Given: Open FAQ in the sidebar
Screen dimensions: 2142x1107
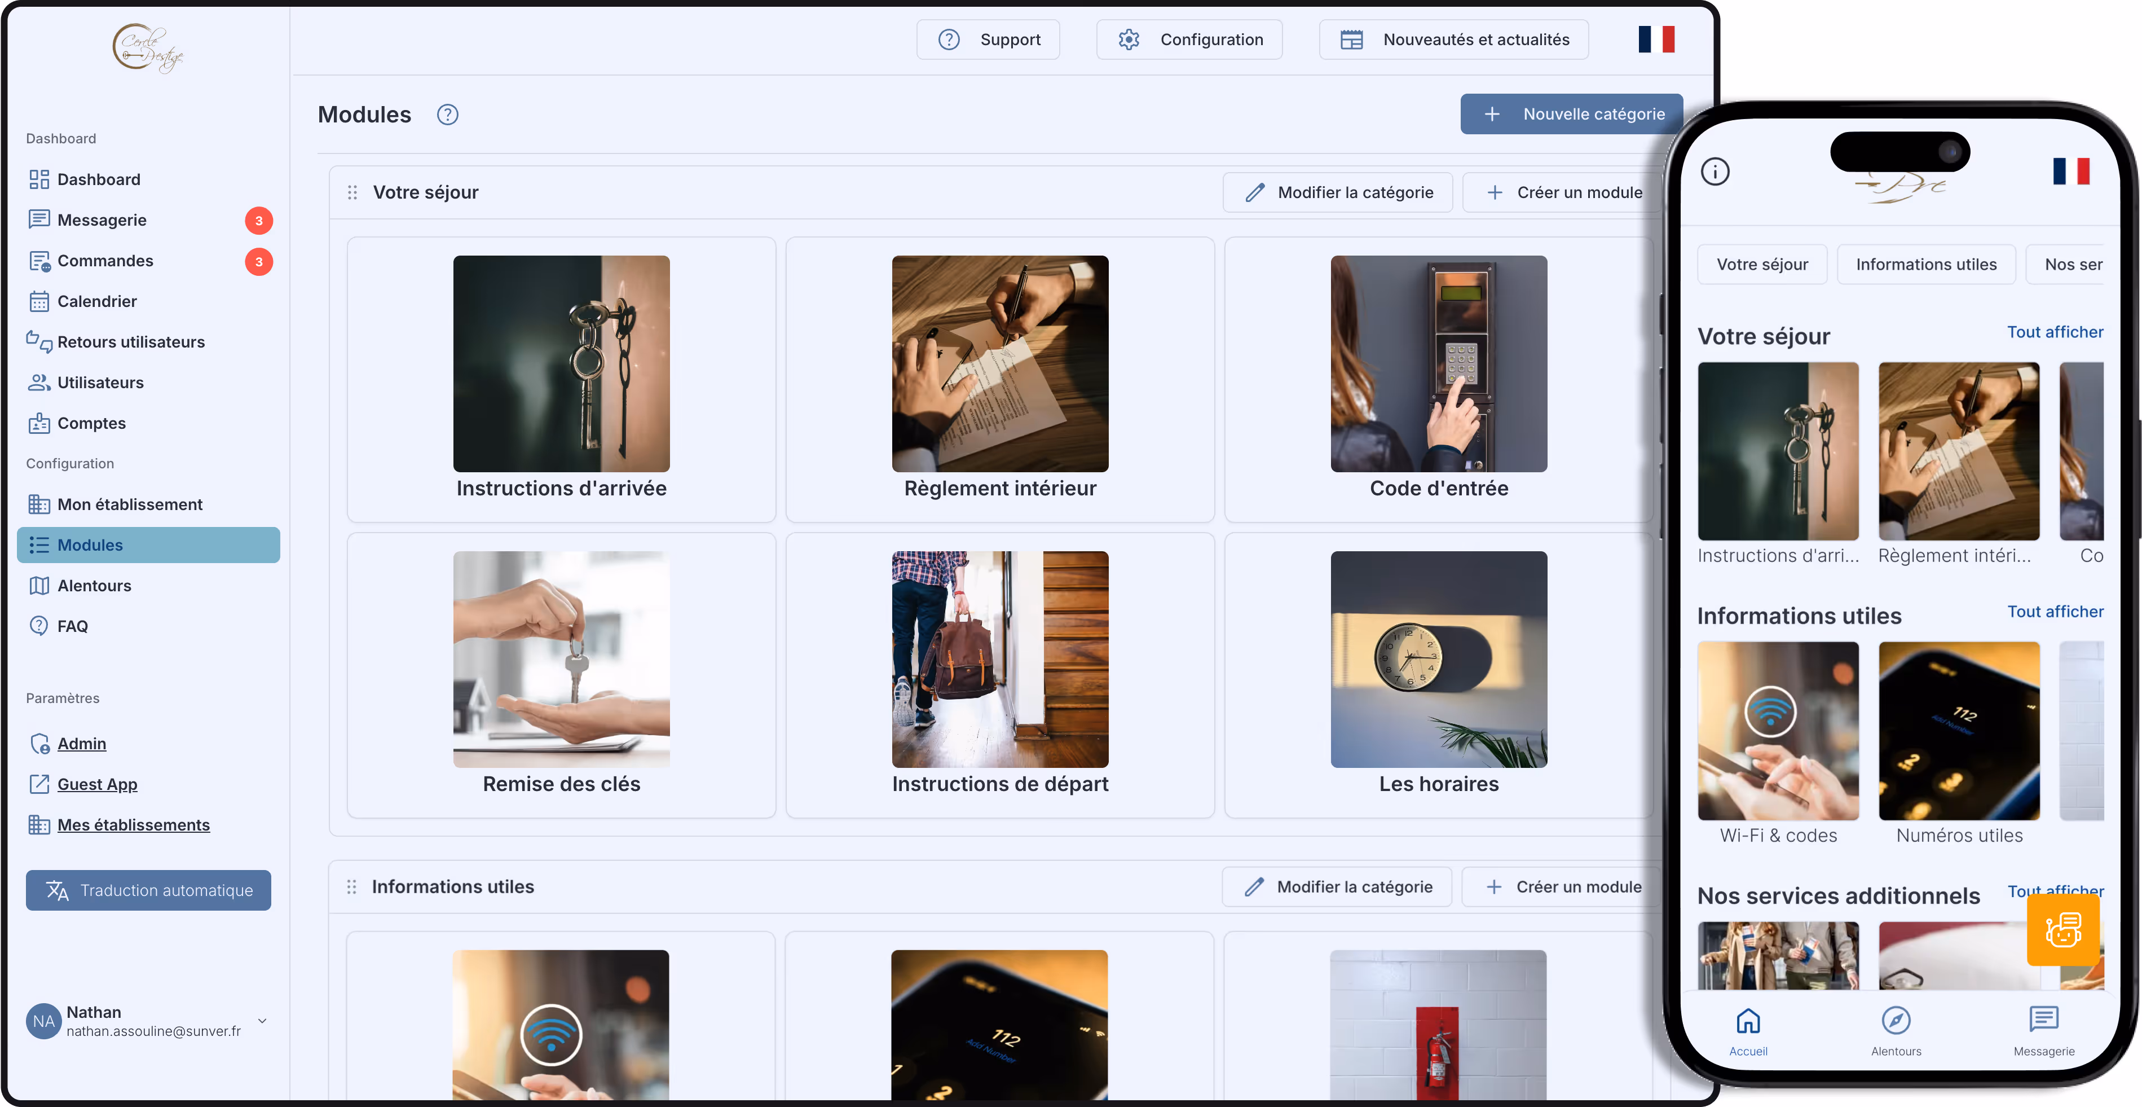Looking at the screenshot, I should pyautogui.click(x=148, y=626).
